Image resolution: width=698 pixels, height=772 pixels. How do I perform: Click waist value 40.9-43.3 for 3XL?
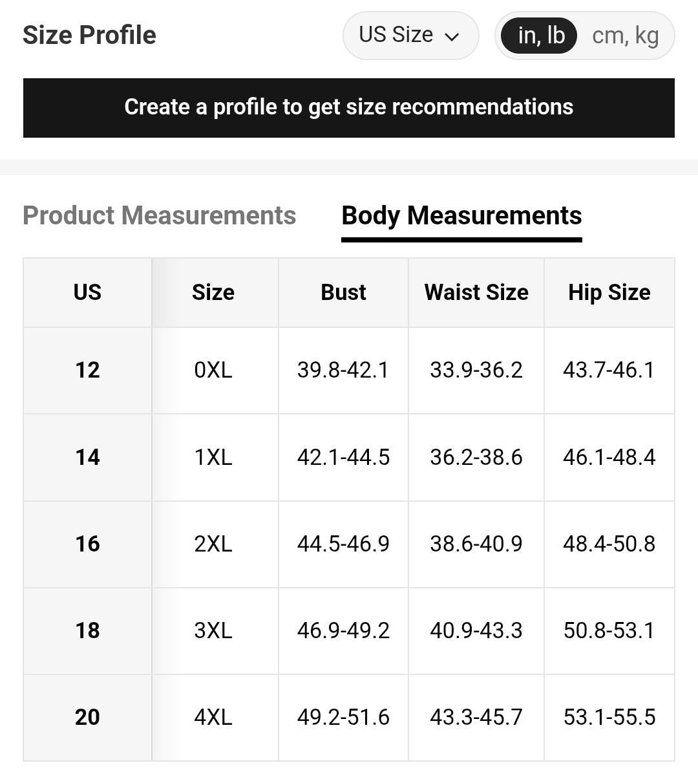point(476,630)
